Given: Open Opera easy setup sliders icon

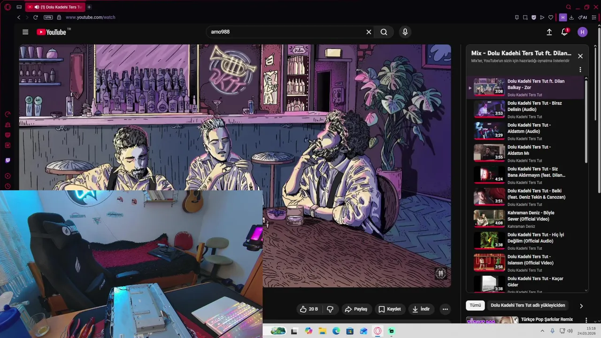Looking at the screenshot, I should pyautogui.click(x=594, y=17).
